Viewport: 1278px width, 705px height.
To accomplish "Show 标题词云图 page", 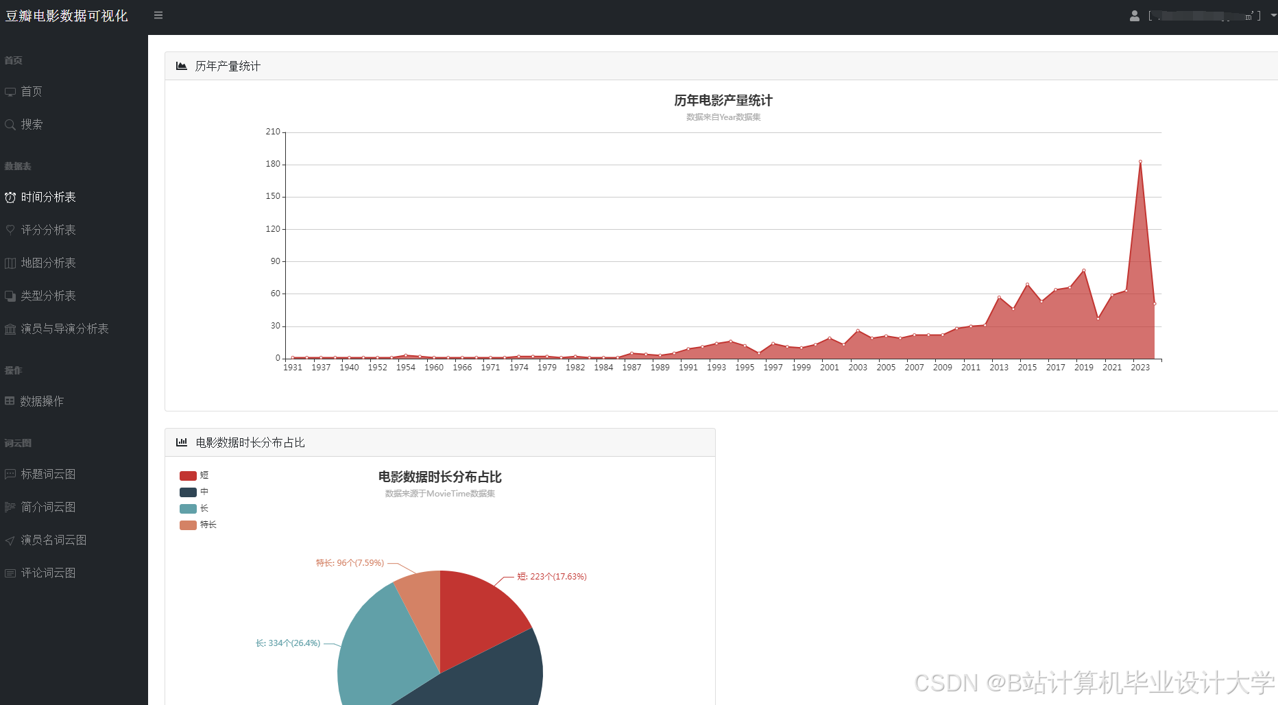I will coord(48,475).
